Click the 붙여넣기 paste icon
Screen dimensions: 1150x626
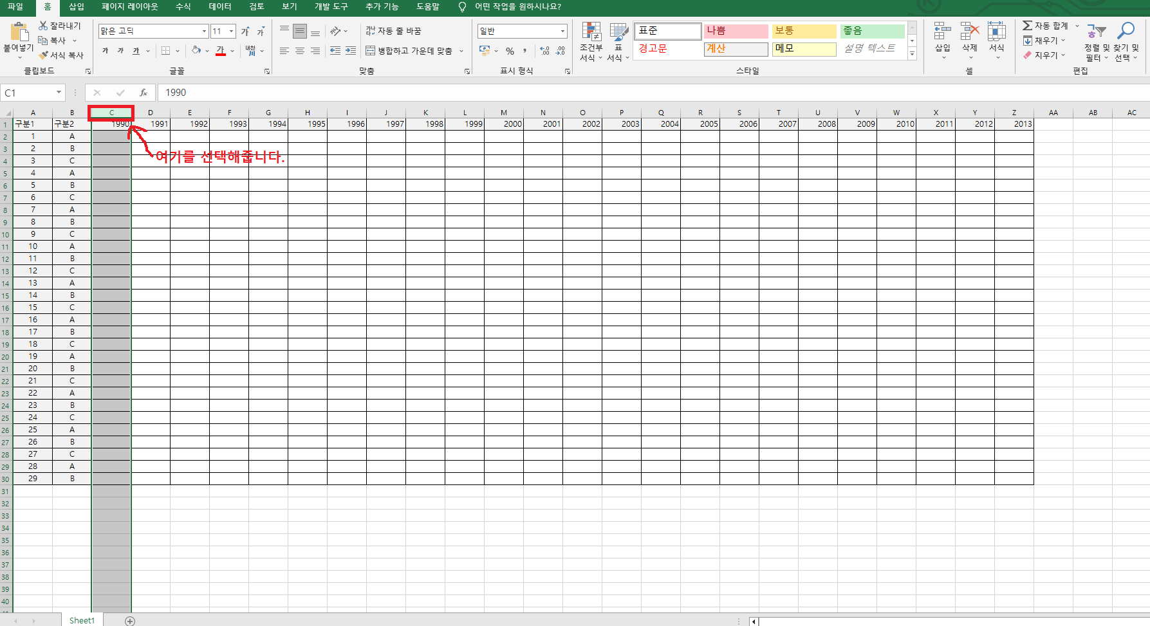[19, 32]
